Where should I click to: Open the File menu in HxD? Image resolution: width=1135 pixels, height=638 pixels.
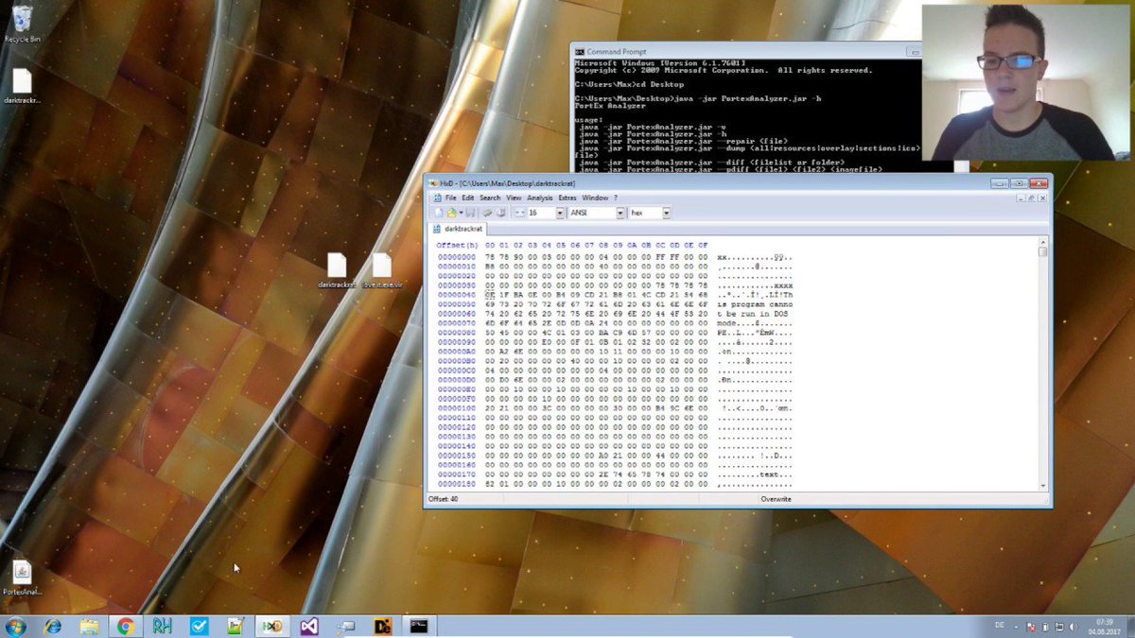[451, 198]
